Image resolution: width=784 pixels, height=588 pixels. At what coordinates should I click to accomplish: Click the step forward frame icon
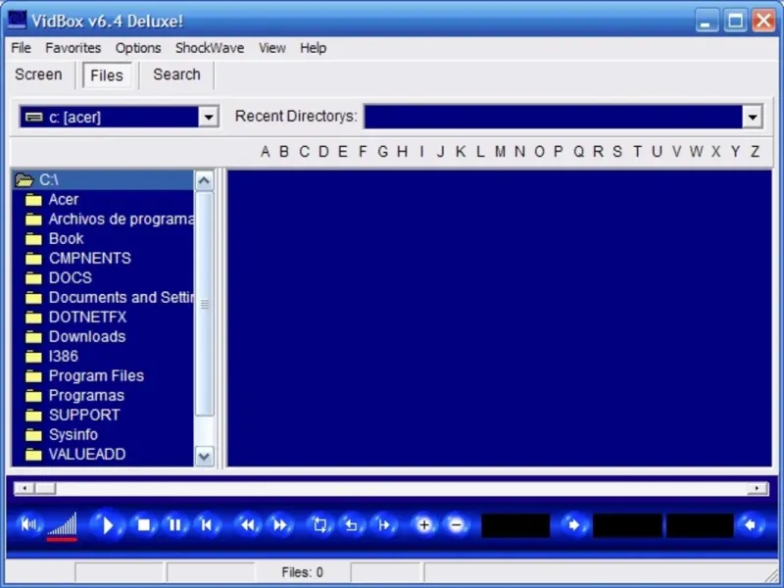coord(384,525)
